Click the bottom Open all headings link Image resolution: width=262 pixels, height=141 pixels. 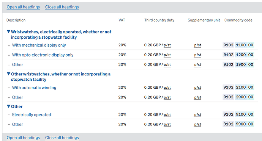click(23, 138)
